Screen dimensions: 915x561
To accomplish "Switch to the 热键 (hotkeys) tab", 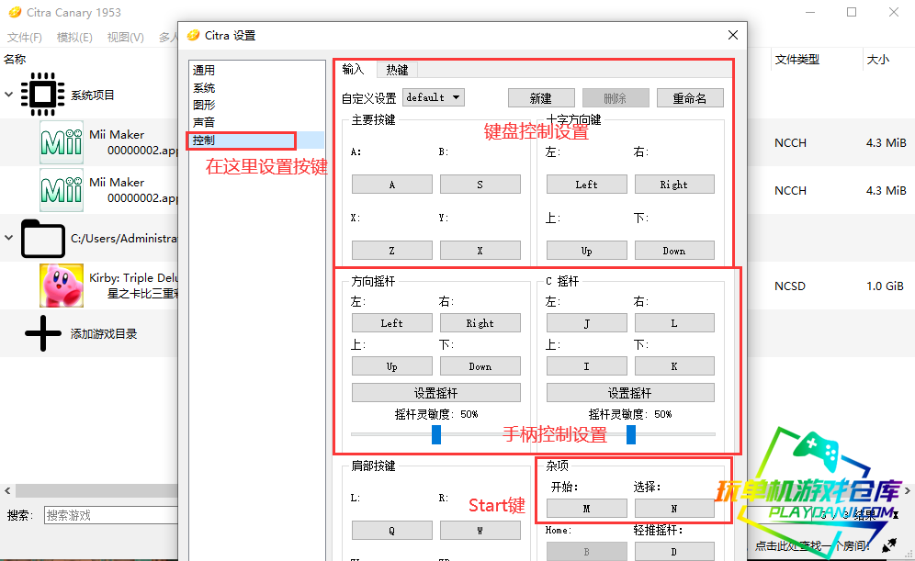I will pos(397,70).
